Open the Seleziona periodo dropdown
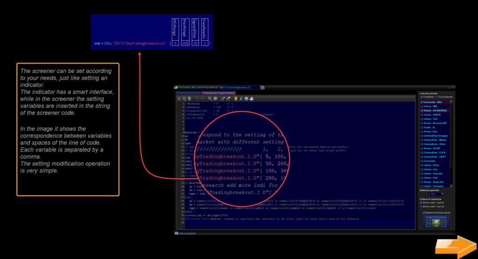 (x=436, y=194)
